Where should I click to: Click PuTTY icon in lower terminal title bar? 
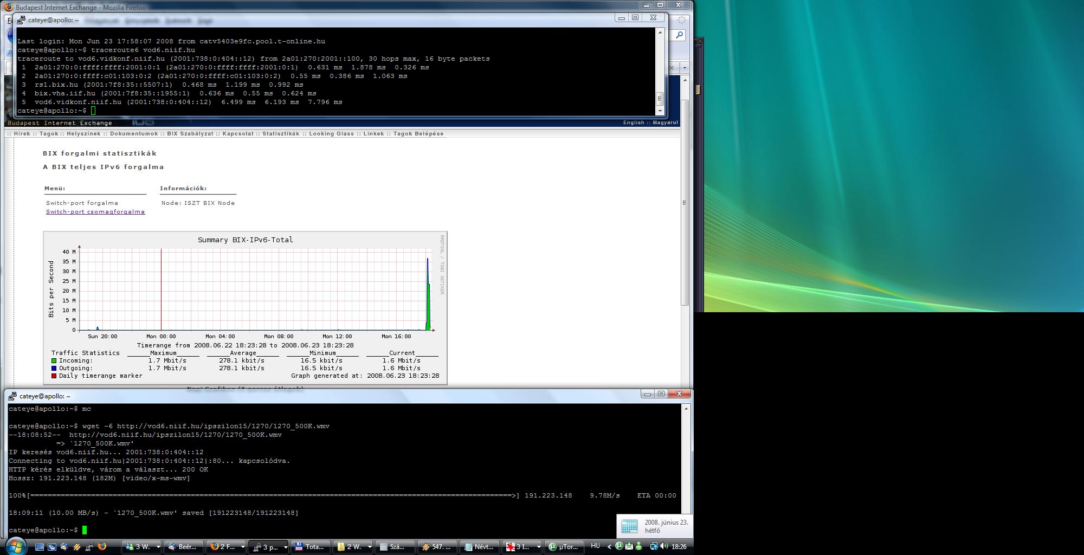coord(12,396)
